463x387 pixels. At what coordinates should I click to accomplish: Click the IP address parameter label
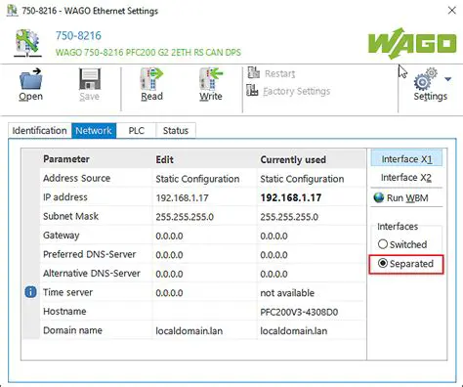(x=65, y=197)
